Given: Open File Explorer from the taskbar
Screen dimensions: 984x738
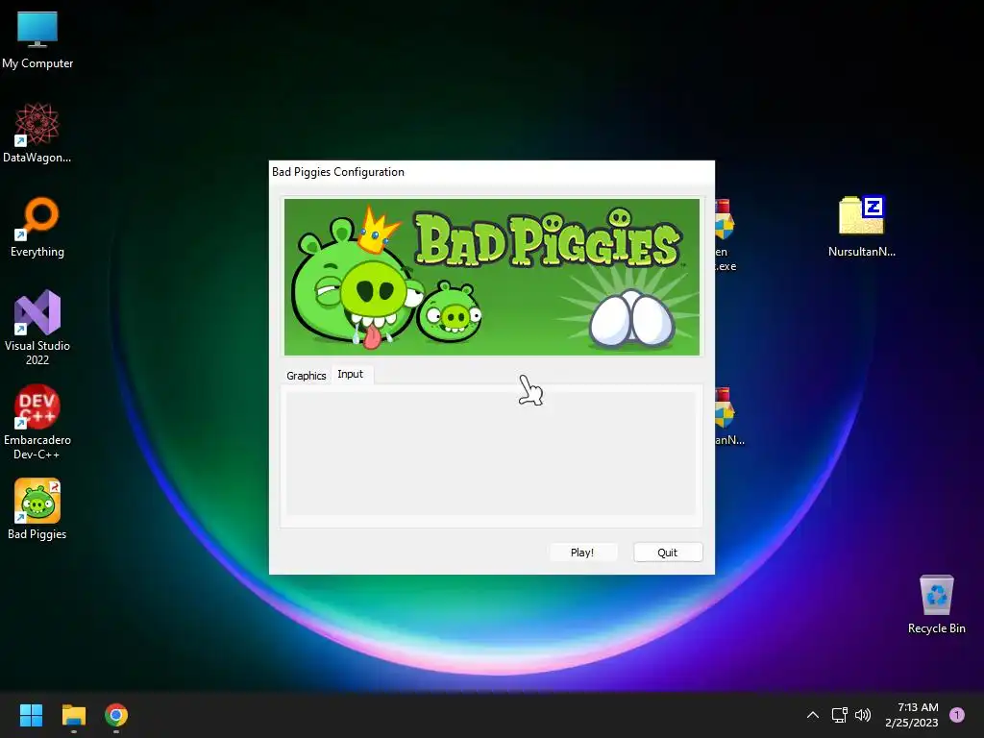Looking at the screenshot, I should click(x=73, y=715).
